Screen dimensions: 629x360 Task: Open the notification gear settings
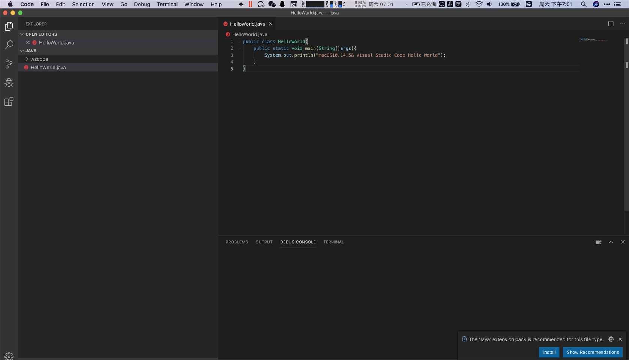tap(611, 339)
